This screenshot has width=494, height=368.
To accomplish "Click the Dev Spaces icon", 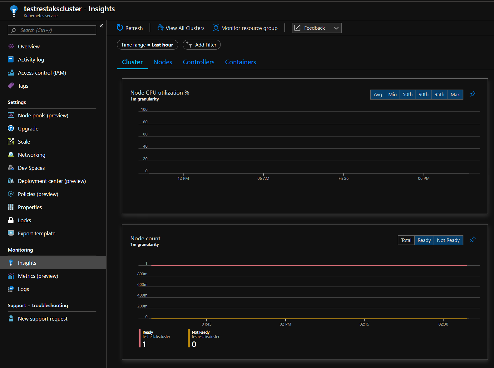I will (x=11, y=168).
